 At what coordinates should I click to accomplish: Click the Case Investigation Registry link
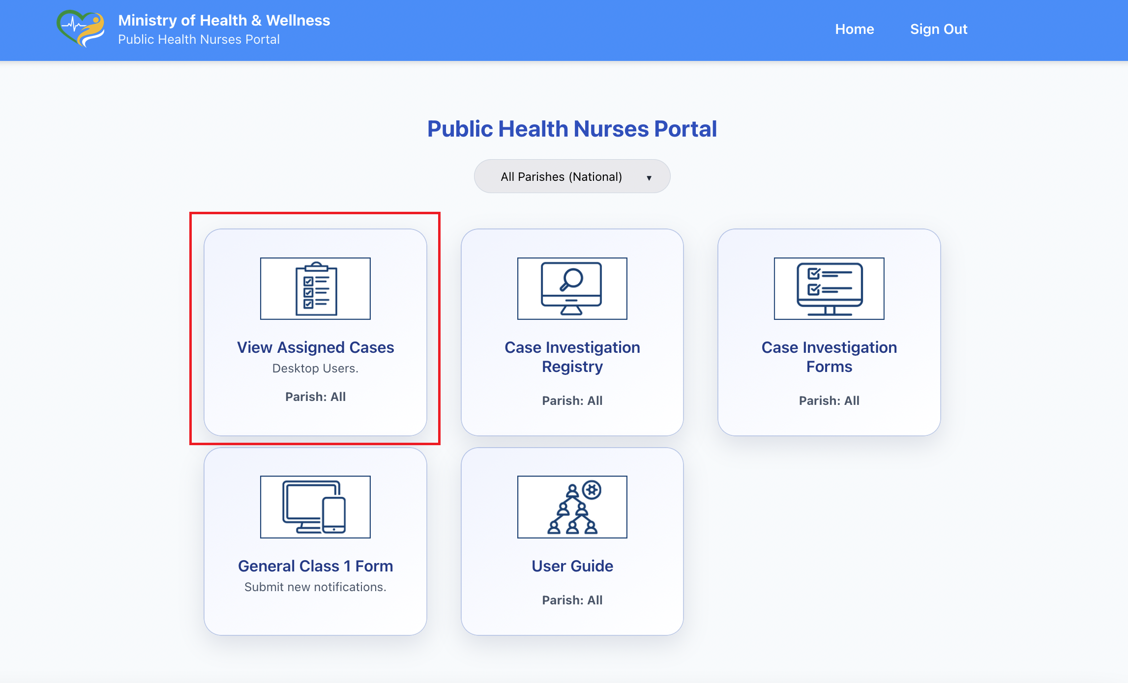point(572,357)
